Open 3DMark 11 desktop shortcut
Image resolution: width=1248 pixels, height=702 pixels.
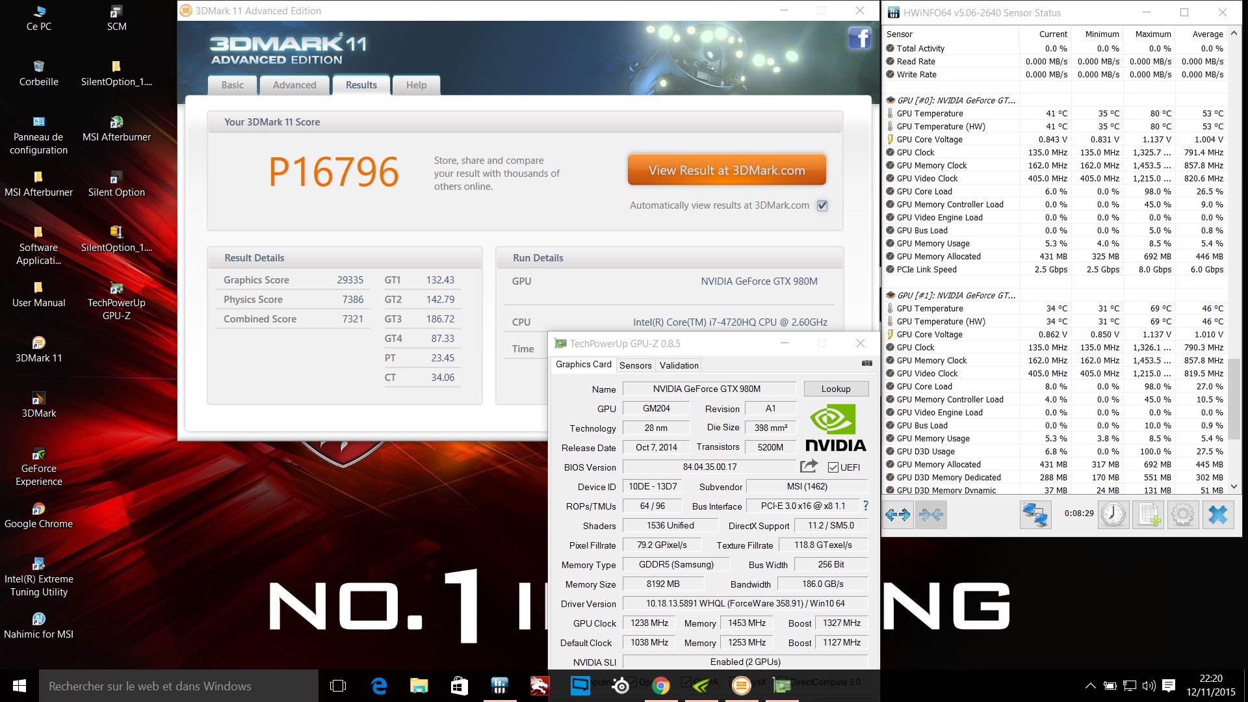pyautogui.click(x=39, y=350)
